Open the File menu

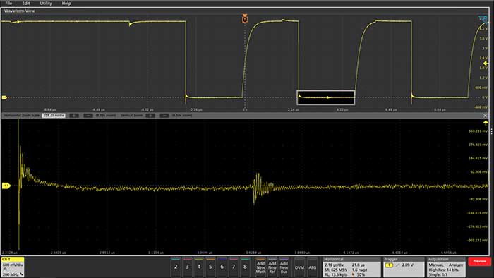[x=8, y=3]
